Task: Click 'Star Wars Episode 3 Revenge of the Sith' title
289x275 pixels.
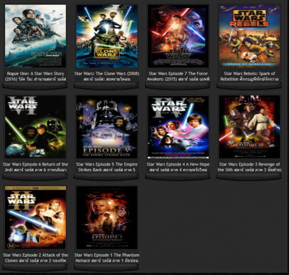Action: point(250,167)
